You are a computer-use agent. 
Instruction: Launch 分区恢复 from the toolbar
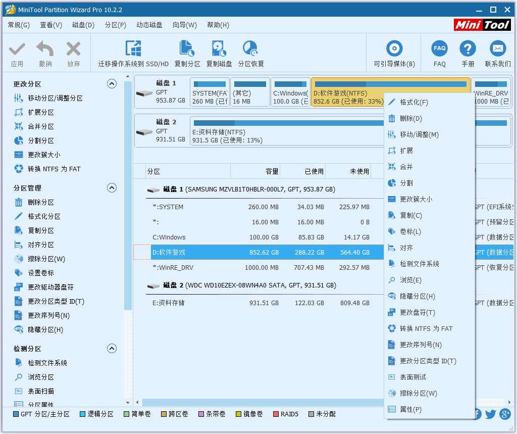[251, 49]
